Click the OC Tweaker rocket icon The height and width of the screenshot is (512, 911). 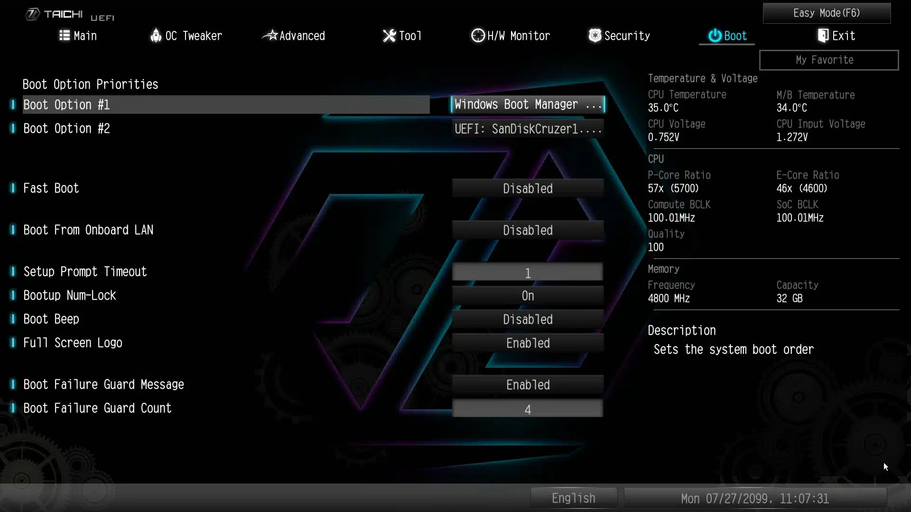click(x=156, y=36)
